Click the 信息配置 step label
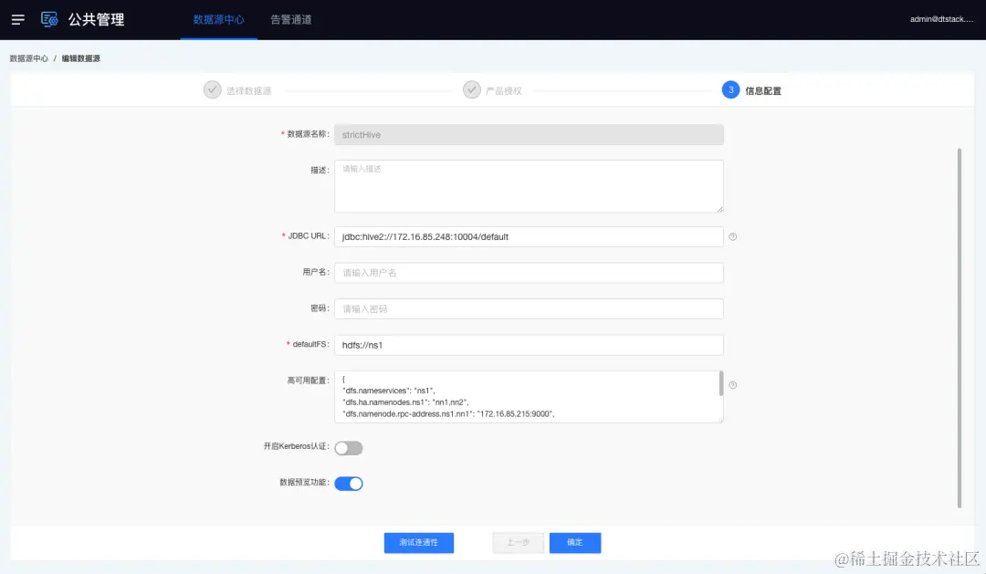986x574 pixels. (x=762, y=90)
